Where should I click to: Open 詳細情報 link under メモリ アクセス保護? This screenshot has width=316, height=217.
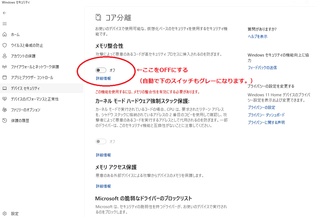[103, 186]
